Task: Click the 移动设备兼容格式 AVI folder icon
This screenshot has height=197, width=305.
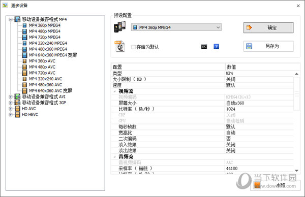Action: click(17, 96)
